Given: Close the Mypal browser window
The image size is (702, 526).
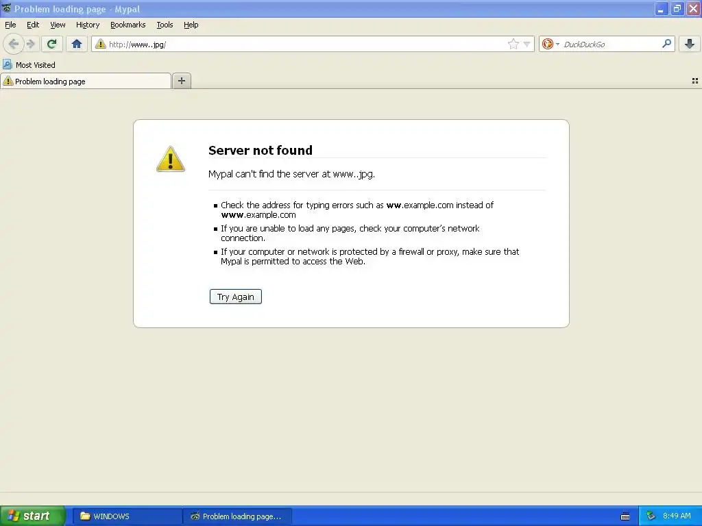Looking at the screenshot, I should (693, 8).
